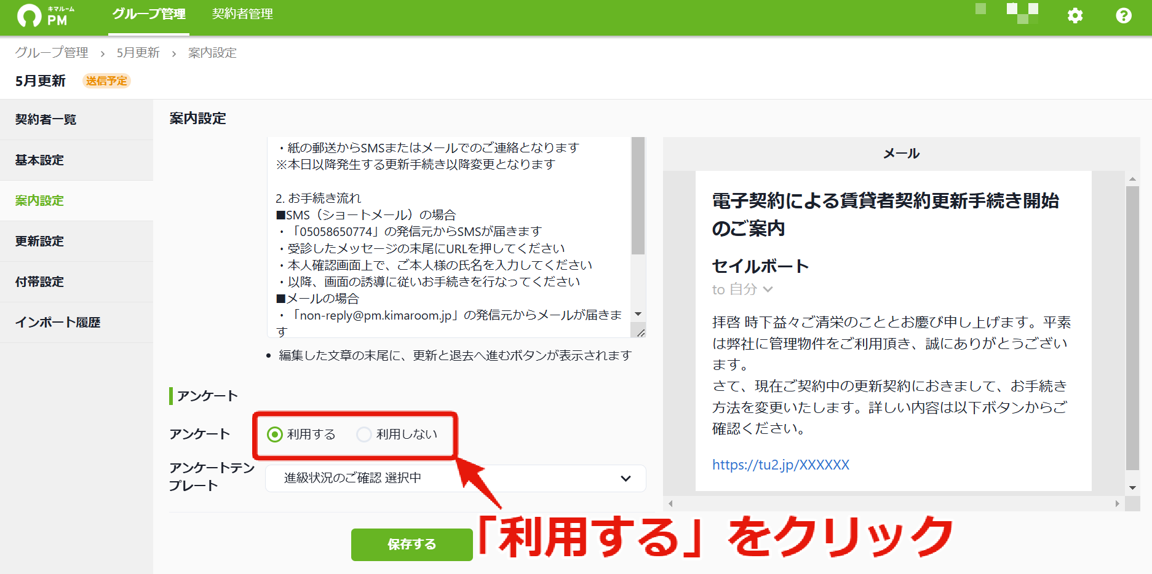Screen dimensions: 1152x574
Task: Click the 5月更新 page title
Action: pos(41,81)
